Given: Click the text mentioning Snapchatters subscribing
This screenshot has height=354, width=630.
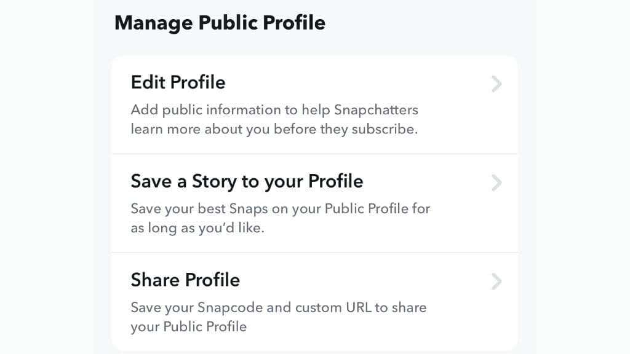Looking at the screenshot, I should pos(274,119).
